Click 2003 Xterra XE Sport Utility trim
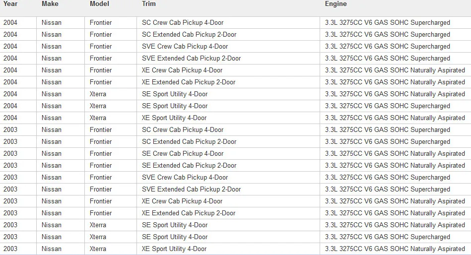This screenshot has width=471, height=255. (174, 249)
